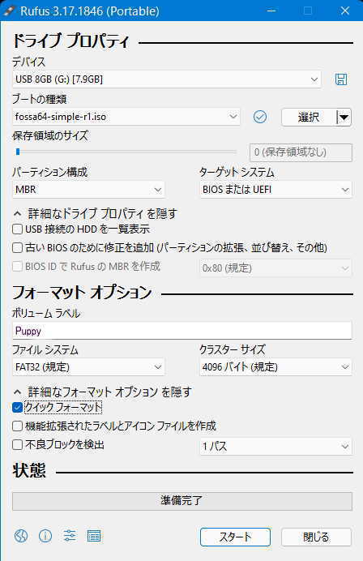Enable 不良ブロックを検出 checkbox
Screen dimensions: 363x561
17,445
